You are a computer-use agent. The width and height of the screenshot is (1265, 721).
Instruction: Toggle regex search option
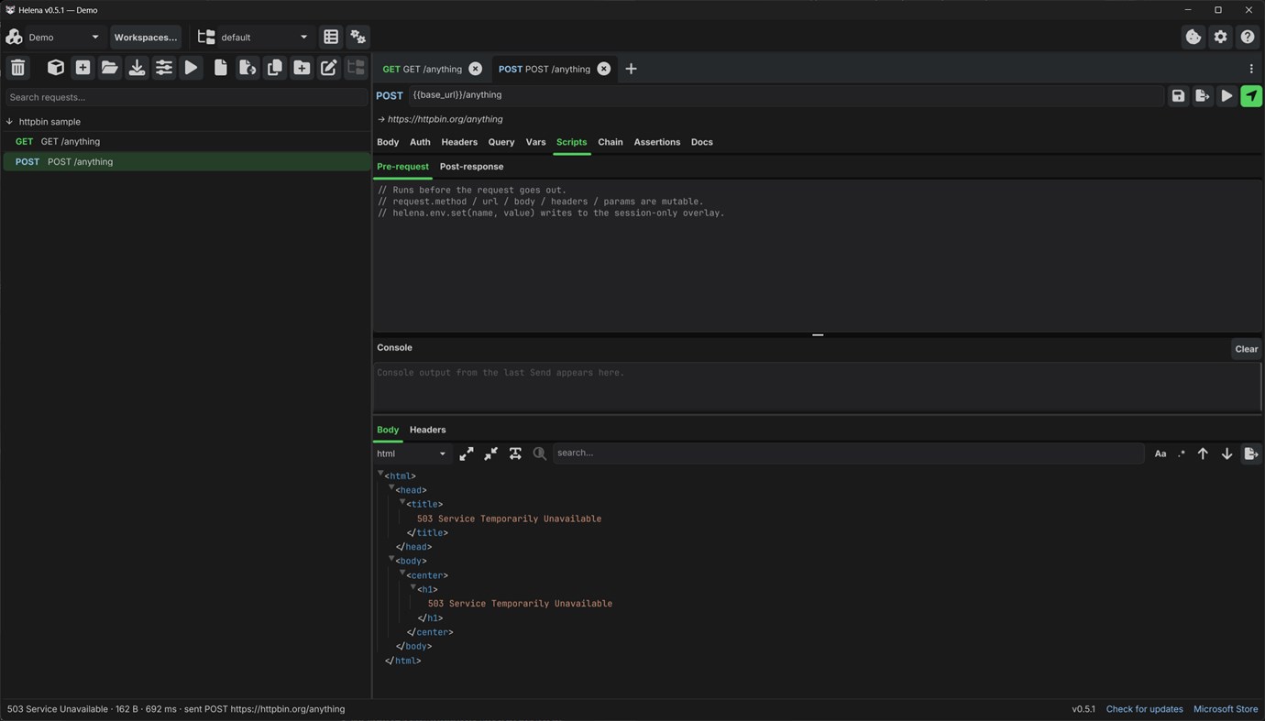pyautogui.click(x=1182, y=453)
